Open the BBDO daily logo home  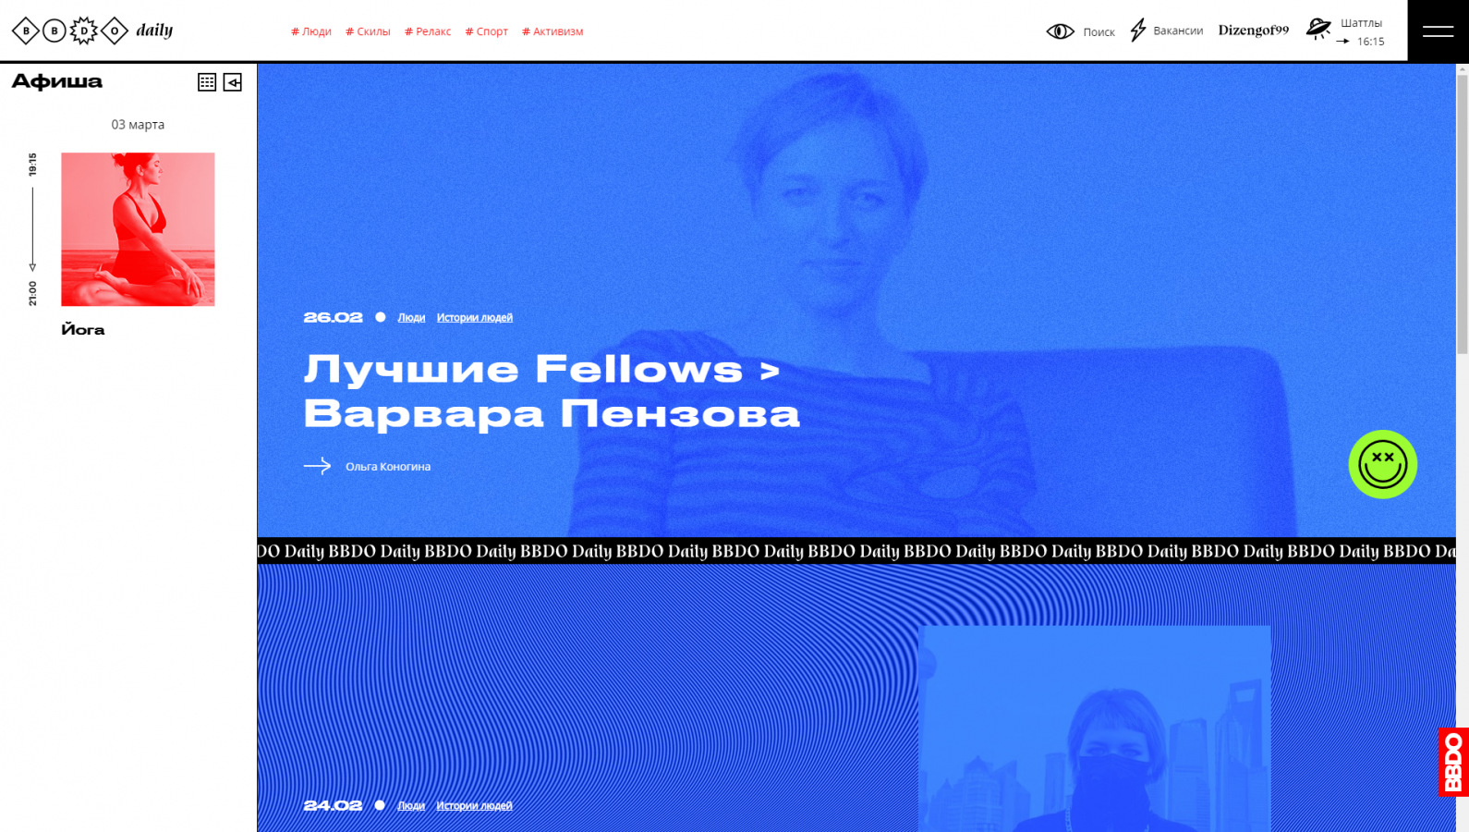tap(92, 31)
